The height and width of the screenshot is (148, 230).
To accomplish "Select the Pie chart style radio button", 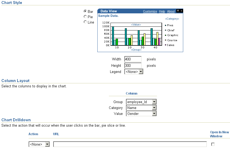I will click(85, 17).
